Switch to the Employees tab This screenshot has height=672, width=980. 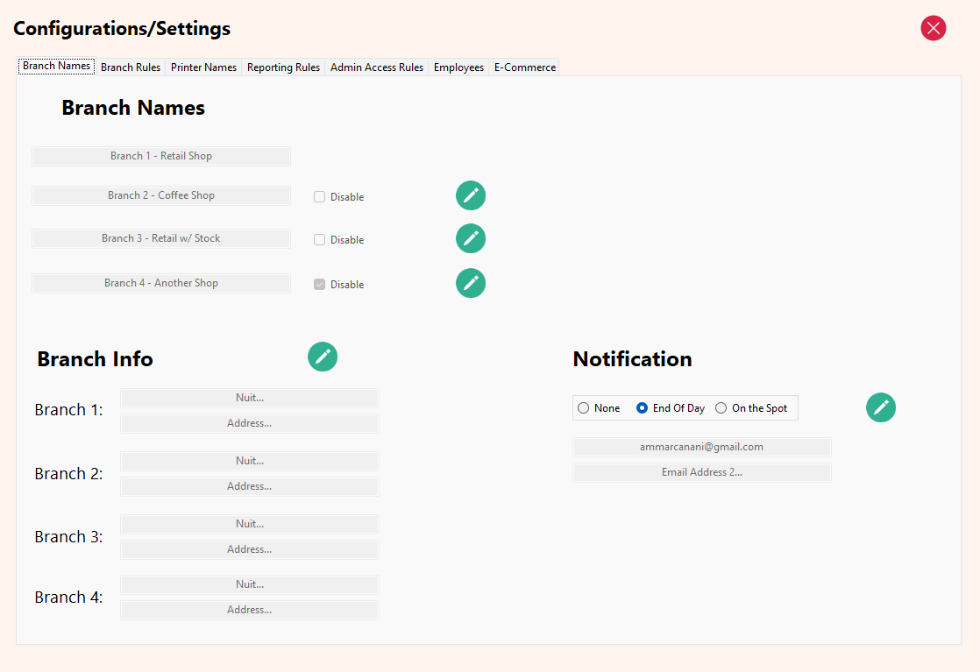(458, 67)
